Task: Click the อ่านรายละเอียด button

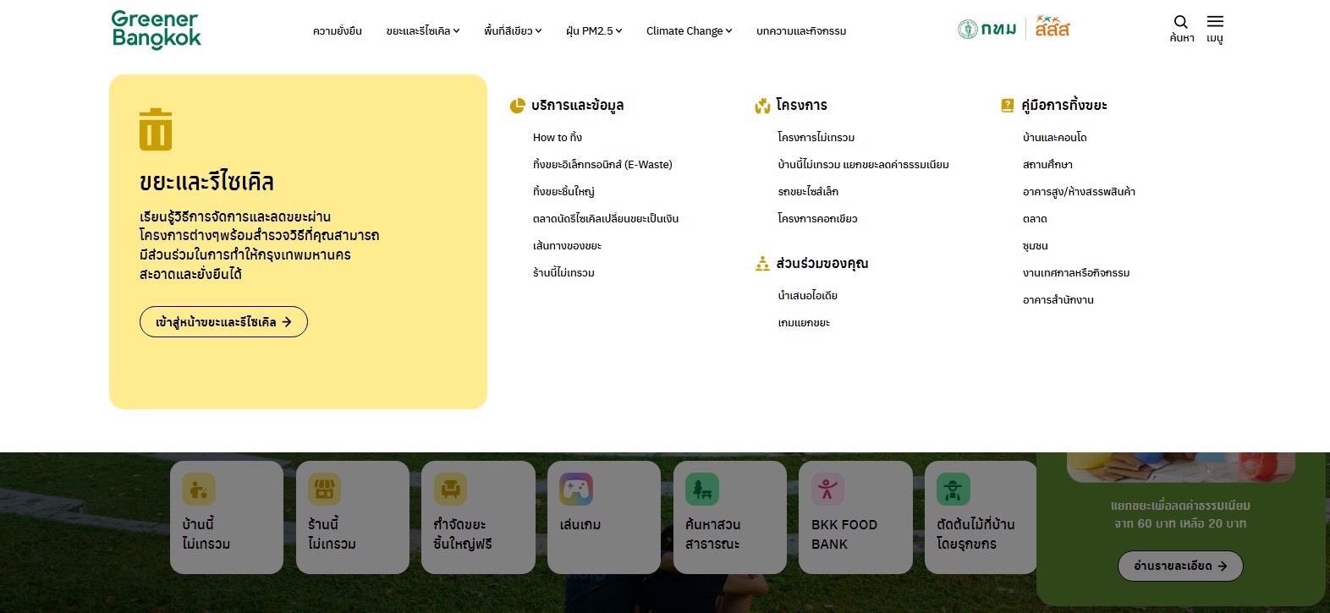Action: click(x=1180, y=566)
